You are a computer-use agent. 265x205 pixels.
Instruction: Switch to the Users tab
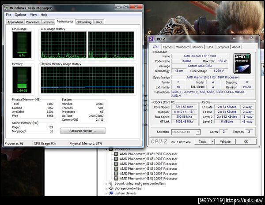(98, 22)
